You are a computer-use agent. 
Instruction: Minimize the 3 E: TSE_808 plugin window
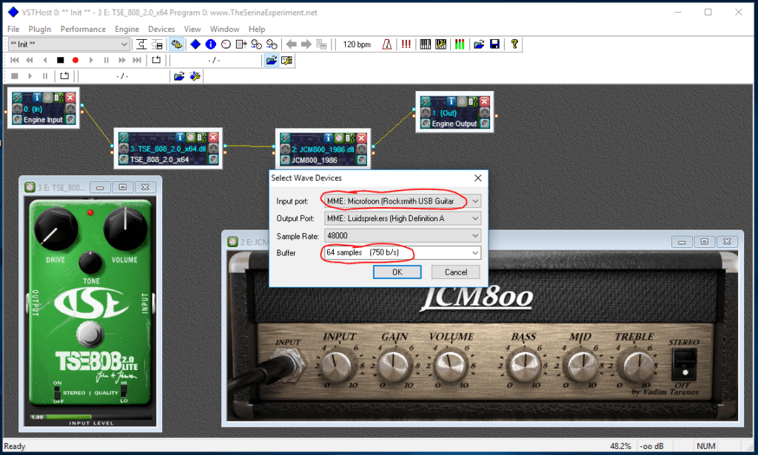[x=100, y=187]
